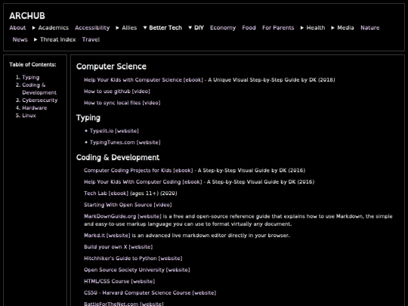Open HTML/CSS Course website link

pos(119,281)
